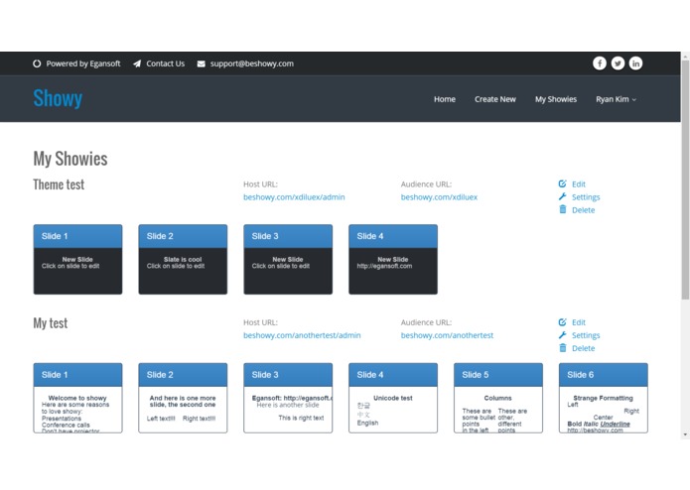690x490 pixels.
Task: Click the Edit link for My test
Action: (579, 322)
